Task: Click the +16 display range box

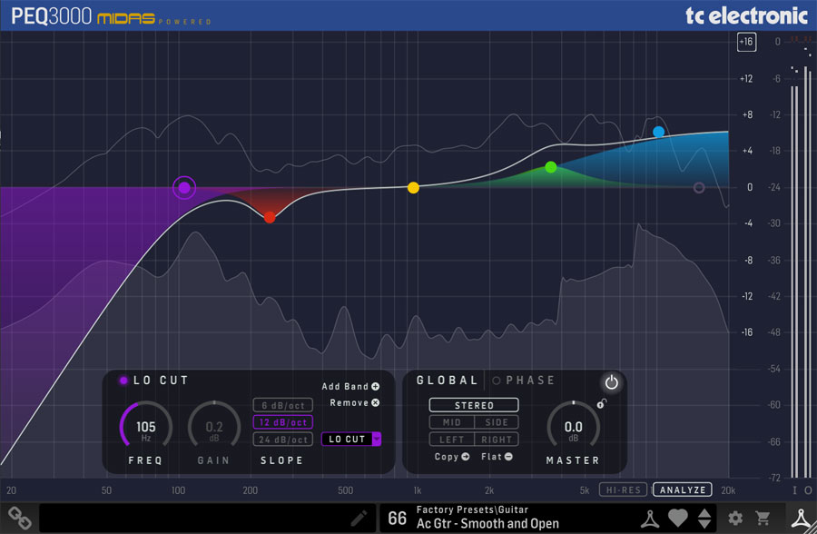Action: (x=746, y=43)
